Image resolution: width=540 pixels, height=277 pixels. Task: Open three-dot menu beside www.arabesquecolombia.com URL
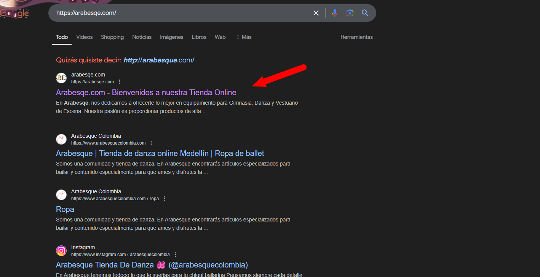[x=151, y=143]
